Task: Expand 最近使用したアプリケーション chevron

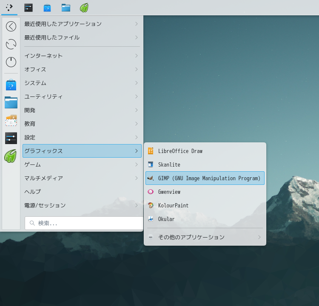Action: (137, 24)
